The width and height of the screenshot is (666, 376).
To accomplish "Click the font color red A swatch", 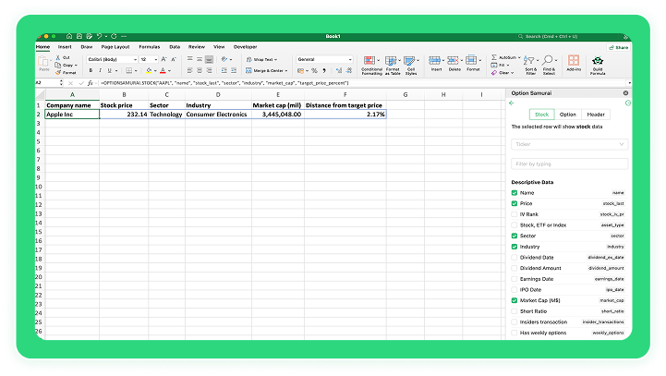I will (x=163, y=70).
